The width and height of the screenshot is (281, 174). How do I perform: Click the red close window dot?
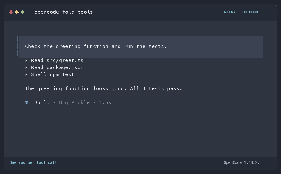[11, 12]
